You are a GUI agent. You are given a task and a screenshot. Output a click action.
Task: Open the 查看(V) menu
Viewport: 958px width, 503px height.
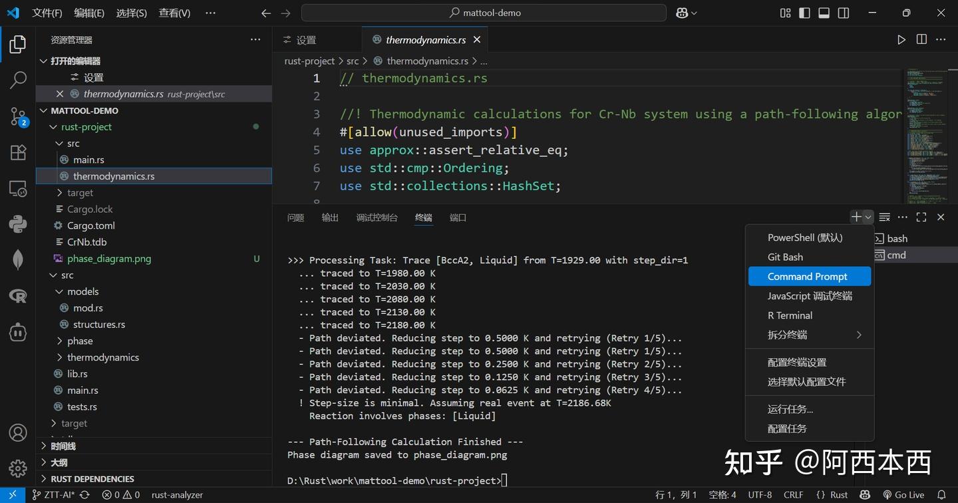pyautogui.click(x=174, y=12)
